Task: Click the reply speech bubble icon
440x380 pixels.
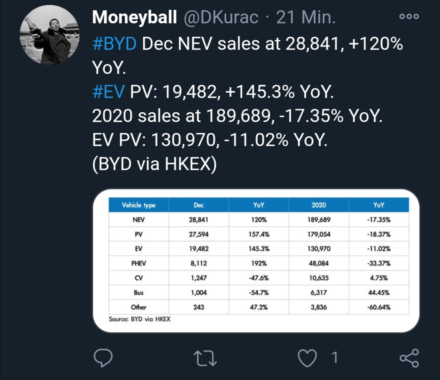Action: pyautogui.click(x=103, y=358)
